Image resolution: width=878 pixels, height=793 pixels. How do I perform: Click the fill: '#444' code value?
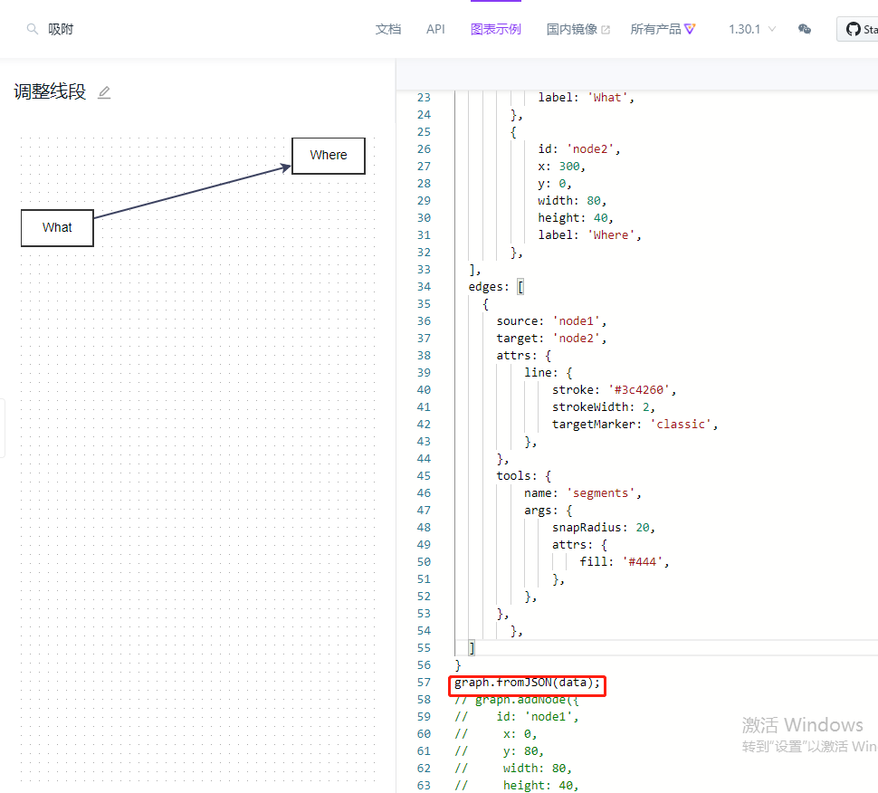pyautogui.click(x=643, y=561)
